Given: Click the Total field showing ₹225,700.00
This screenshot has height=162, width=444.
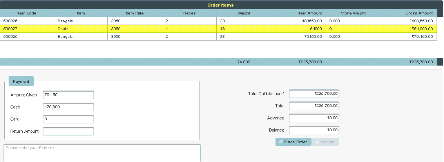Looking at the screenshot, I should pyautogui.click(x=314, y=106).
